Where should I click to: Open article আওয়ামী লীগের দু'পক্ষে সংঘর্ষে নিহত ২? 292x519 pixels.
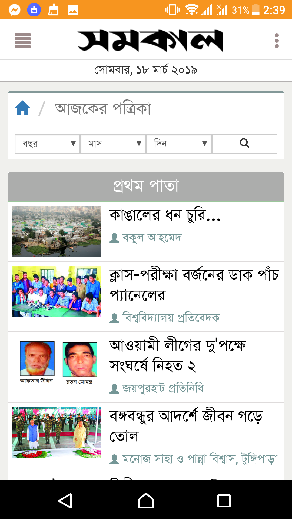pos(178,355)
